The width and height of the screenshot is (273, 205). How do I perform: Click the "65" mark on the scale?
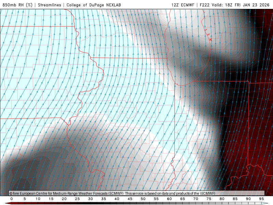(x=183, y=199)
